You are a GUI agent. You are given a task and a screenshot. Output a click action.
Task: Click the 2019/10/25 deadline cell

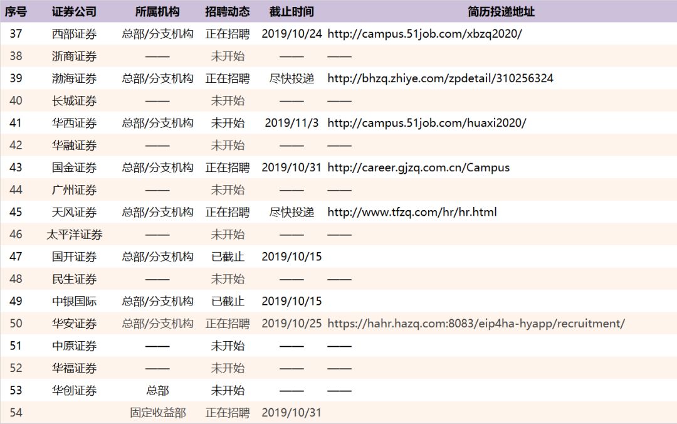pos(291,323)
